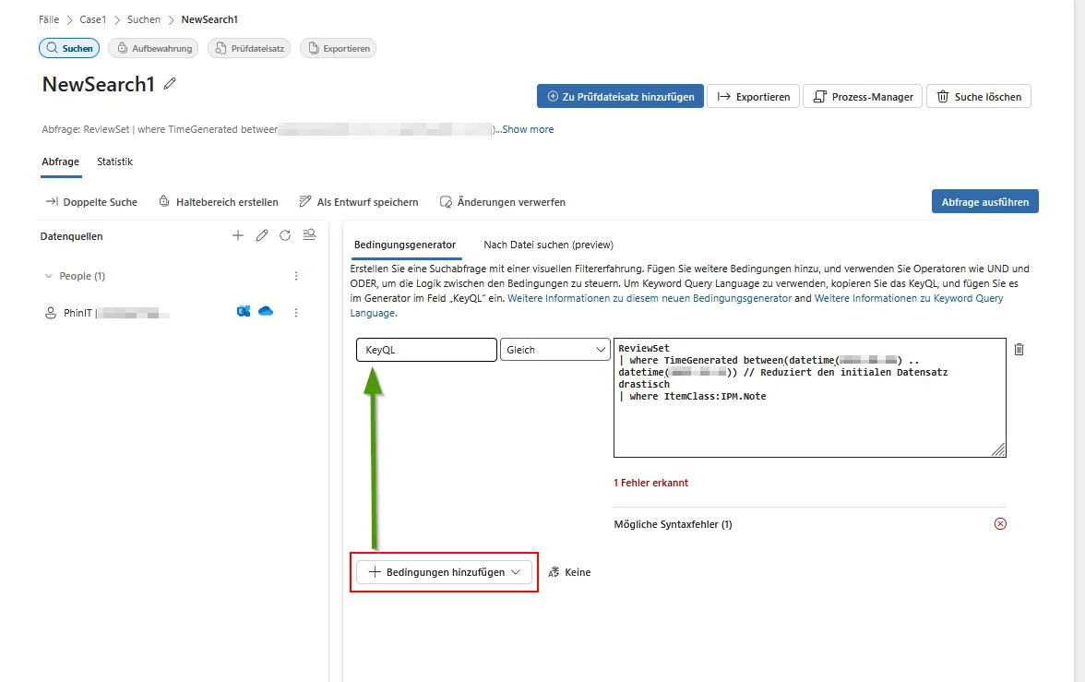Click Zu Prüfdateisatz hinzufügen button
The image size is (1085, 682).
coord(620,97)
